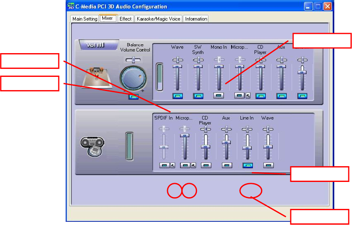Click the CD Player playback balance slider

(x=261, y=60)
